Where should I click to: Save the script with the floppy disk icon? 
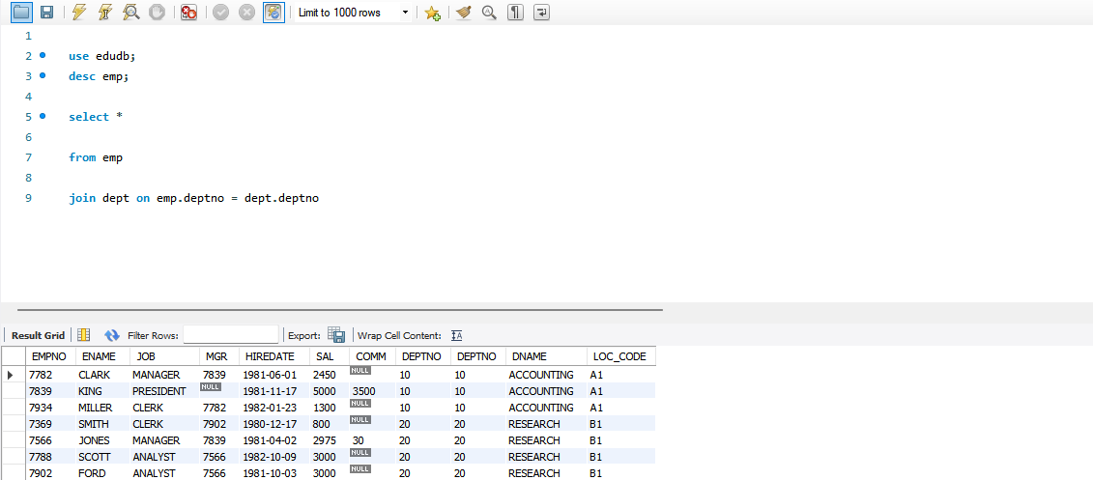click(46, 12)
